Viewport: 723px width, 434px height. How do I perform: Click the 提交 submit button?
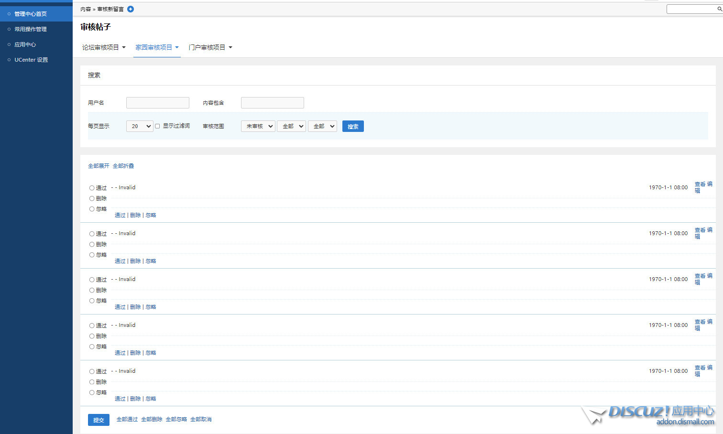99,420
